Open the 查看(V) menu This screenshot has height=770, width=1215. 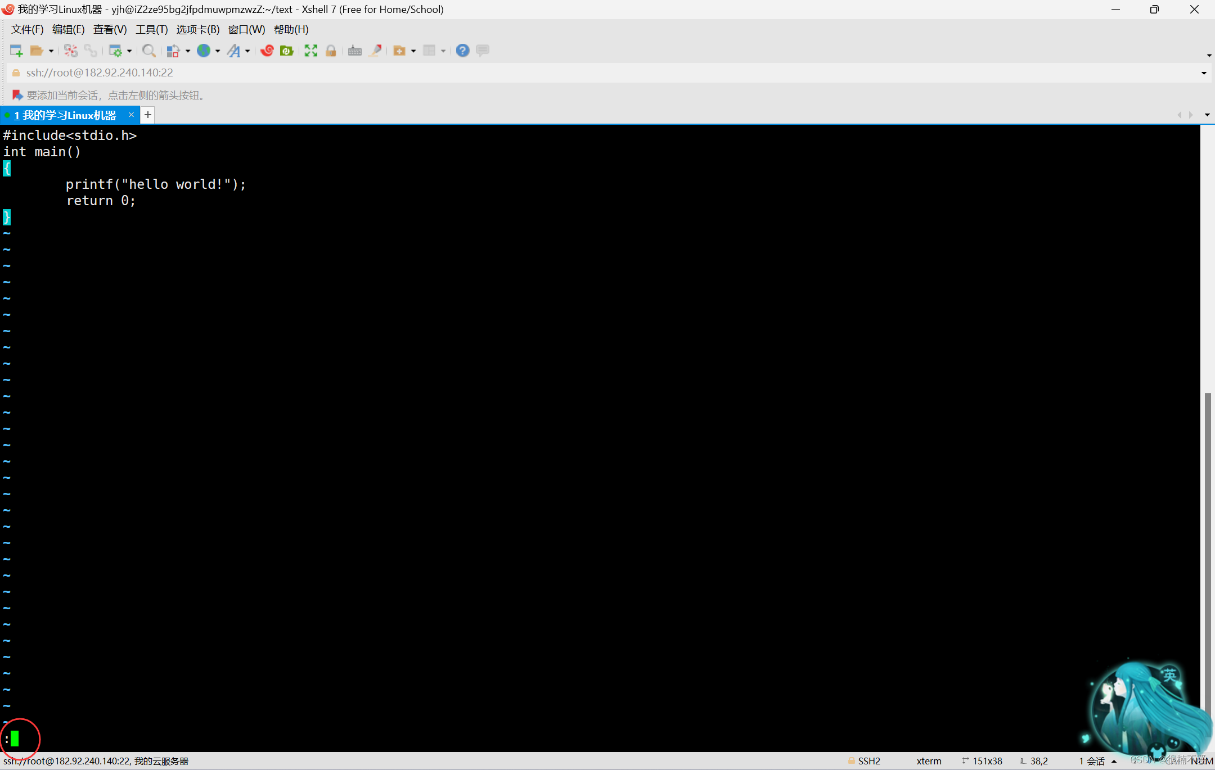point(110,30)
